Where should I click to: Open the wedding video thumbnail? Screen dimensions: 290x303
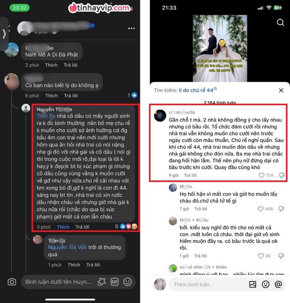[220, 48]
